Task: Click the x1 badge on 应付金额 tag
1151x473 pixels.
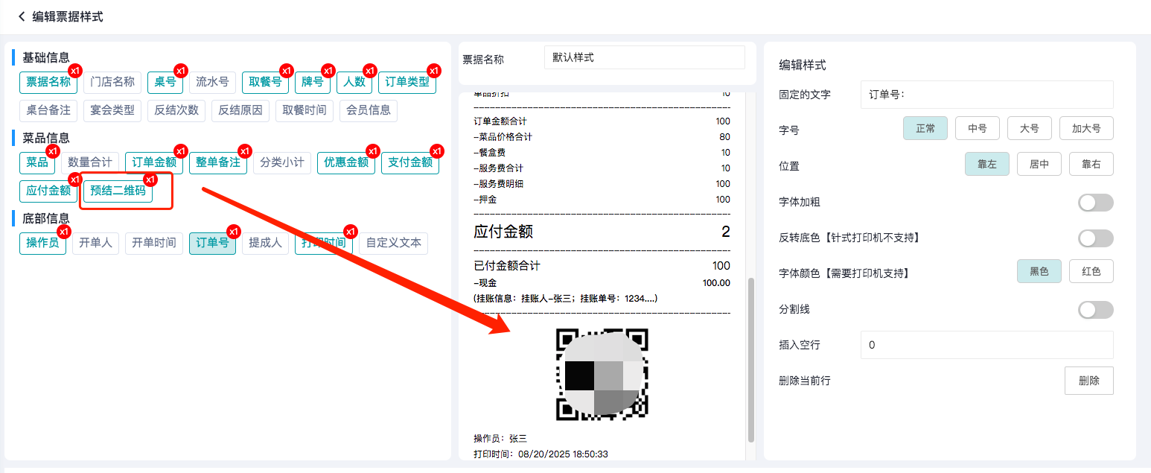Action: pyautogui.click(x=74, y=180)
